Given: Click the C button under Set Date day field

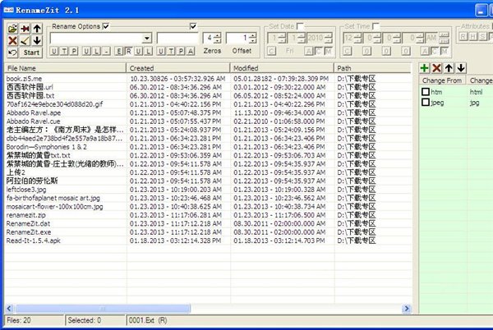Looking at the screenshot, I should [272, 51].
